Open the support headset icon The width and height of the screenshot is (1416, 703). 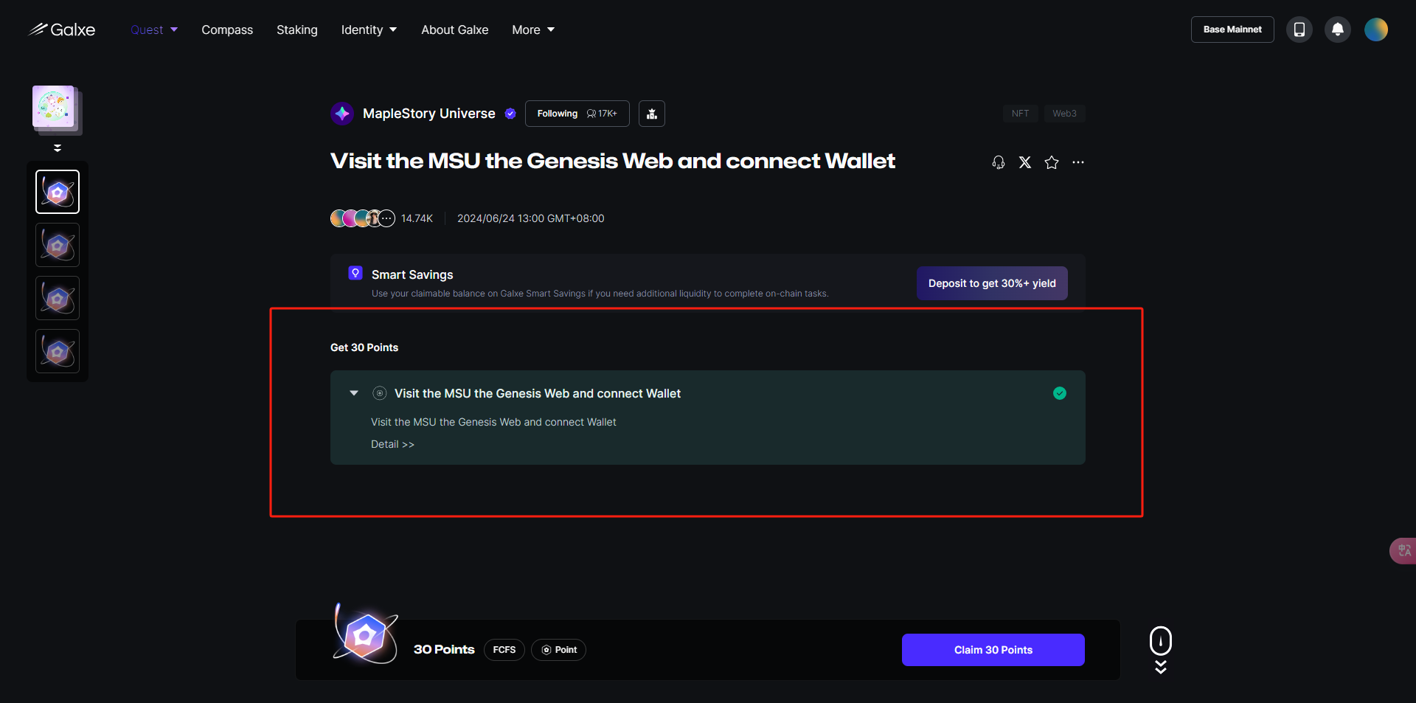[999, 162]
